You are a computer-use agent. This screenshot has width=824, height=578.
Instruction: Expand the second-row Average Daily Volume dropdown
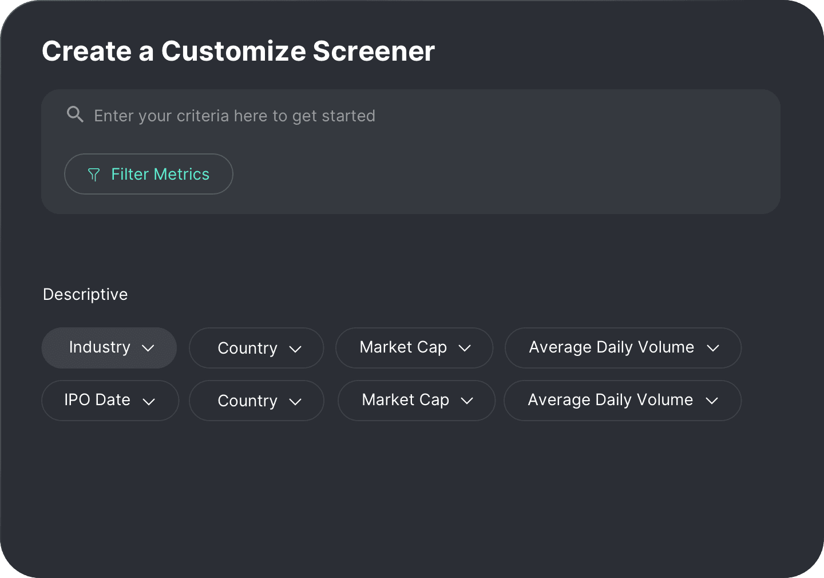click(622, 400)
